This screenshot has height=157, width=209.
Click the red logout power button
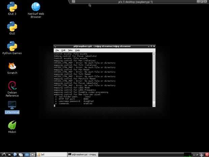point(207,155)
